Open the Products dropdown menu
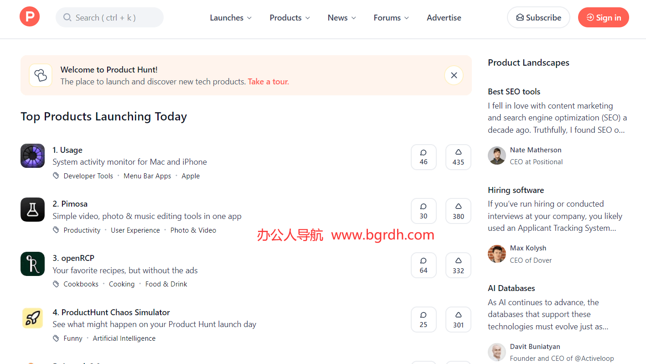The image size is (646, 364). [289, 17]
